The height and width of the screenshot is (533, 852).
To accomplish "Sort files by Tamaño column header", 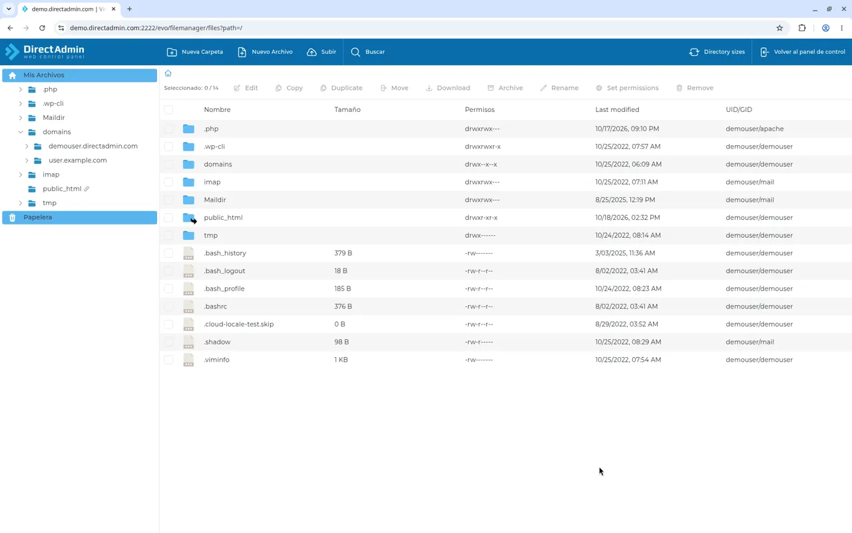I will (x=347, y=110).
